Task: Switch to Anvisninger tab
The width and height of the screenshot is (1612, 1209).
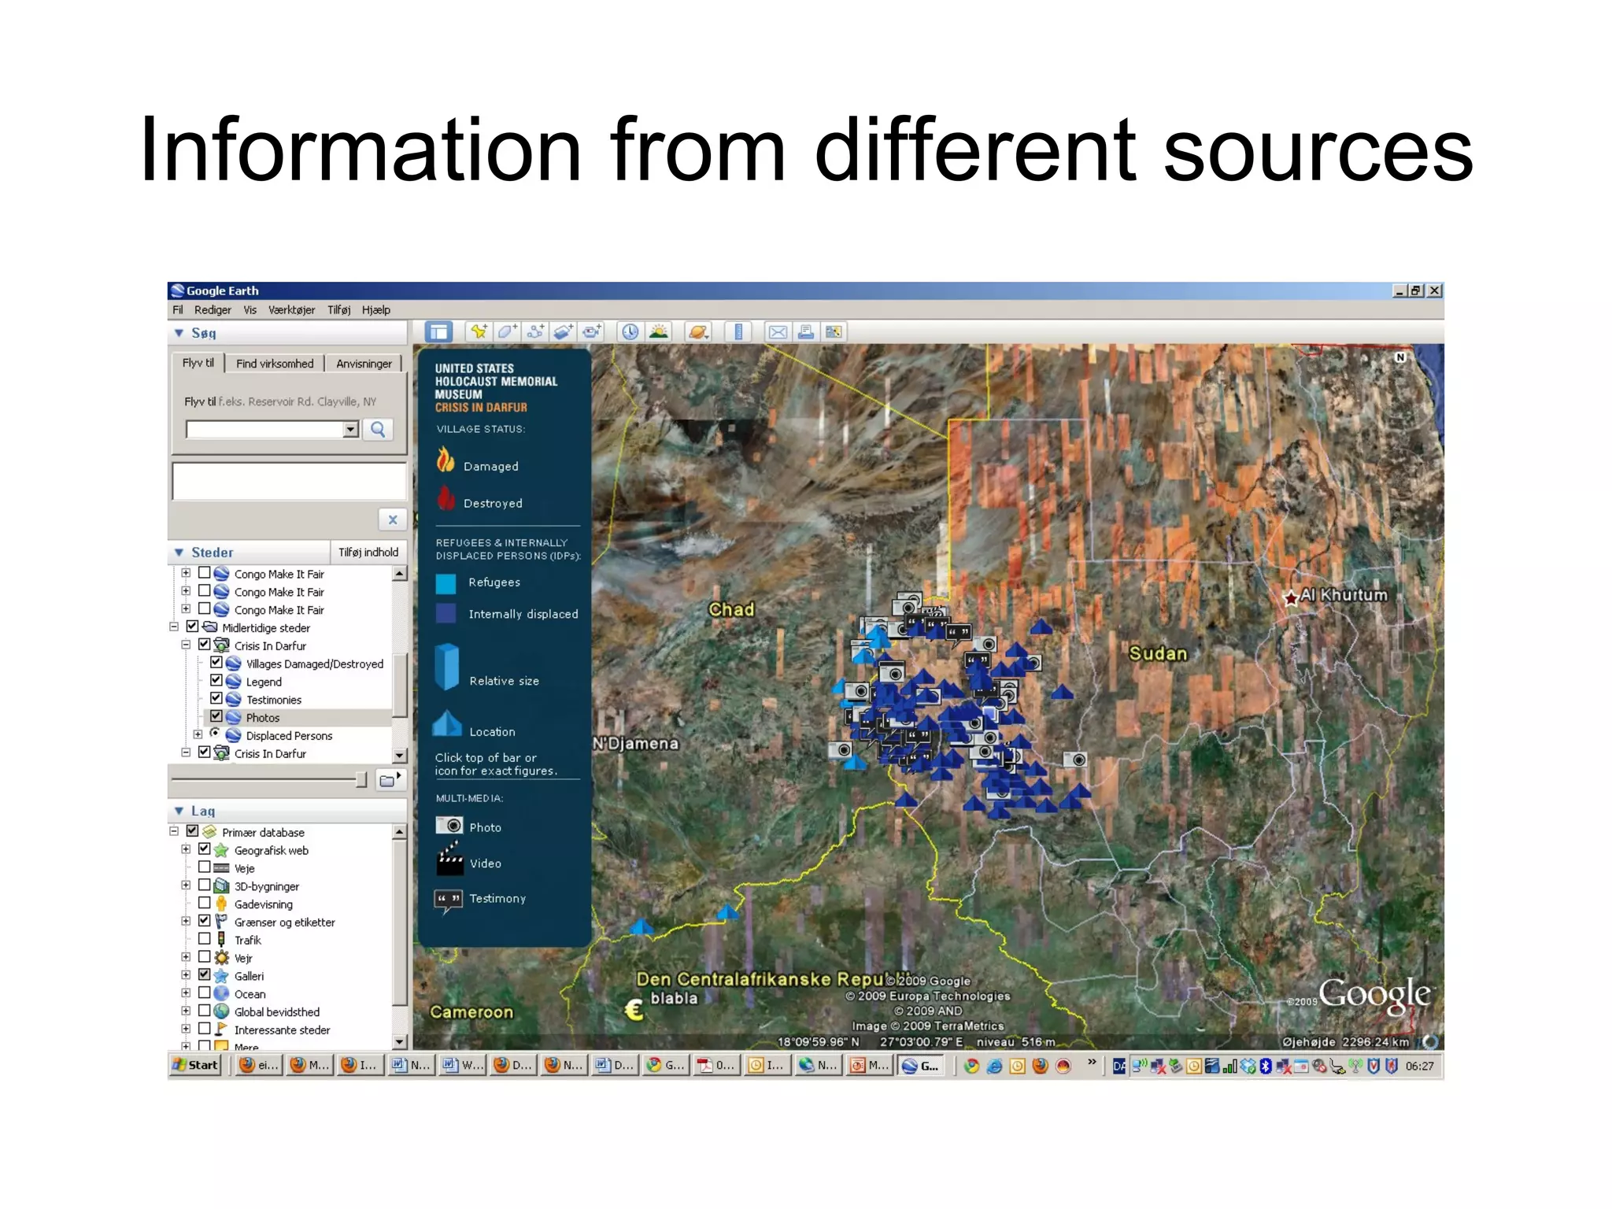Action: pos(364,364)
